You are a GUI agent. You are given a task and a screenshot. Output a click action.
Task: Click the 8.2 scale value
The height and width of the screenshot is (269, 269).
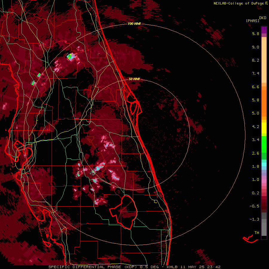[x=256, y=60]
